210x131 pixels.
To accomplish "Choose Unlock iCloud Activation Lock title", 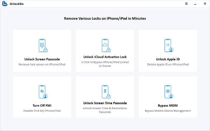I will point(105,57).
